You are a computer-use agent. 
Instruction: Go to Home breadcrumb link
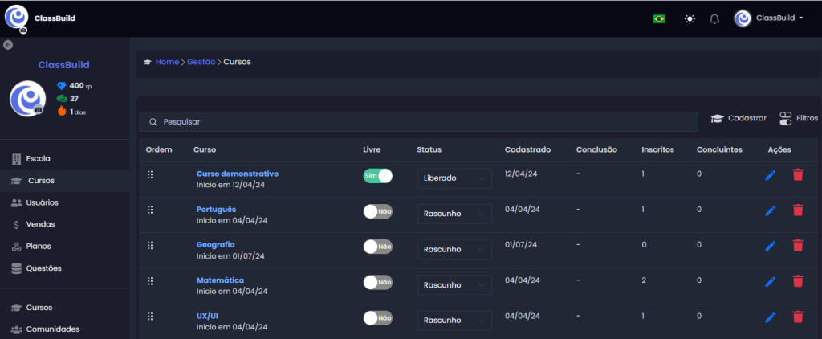pos(167,62)
